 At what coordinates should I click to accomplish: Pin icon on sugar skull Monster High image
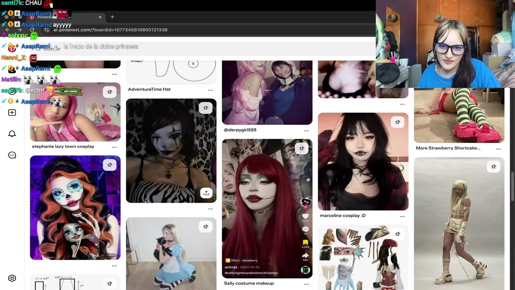click(x=109, y=165)
